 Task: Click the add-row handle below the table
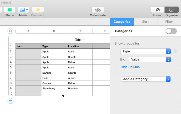click(10, 101)
